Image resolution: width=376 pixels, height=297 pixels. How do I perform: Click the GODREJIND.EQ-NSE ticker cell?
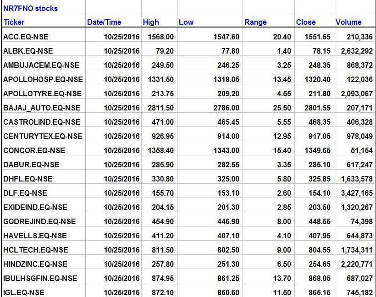click(39, 221)
